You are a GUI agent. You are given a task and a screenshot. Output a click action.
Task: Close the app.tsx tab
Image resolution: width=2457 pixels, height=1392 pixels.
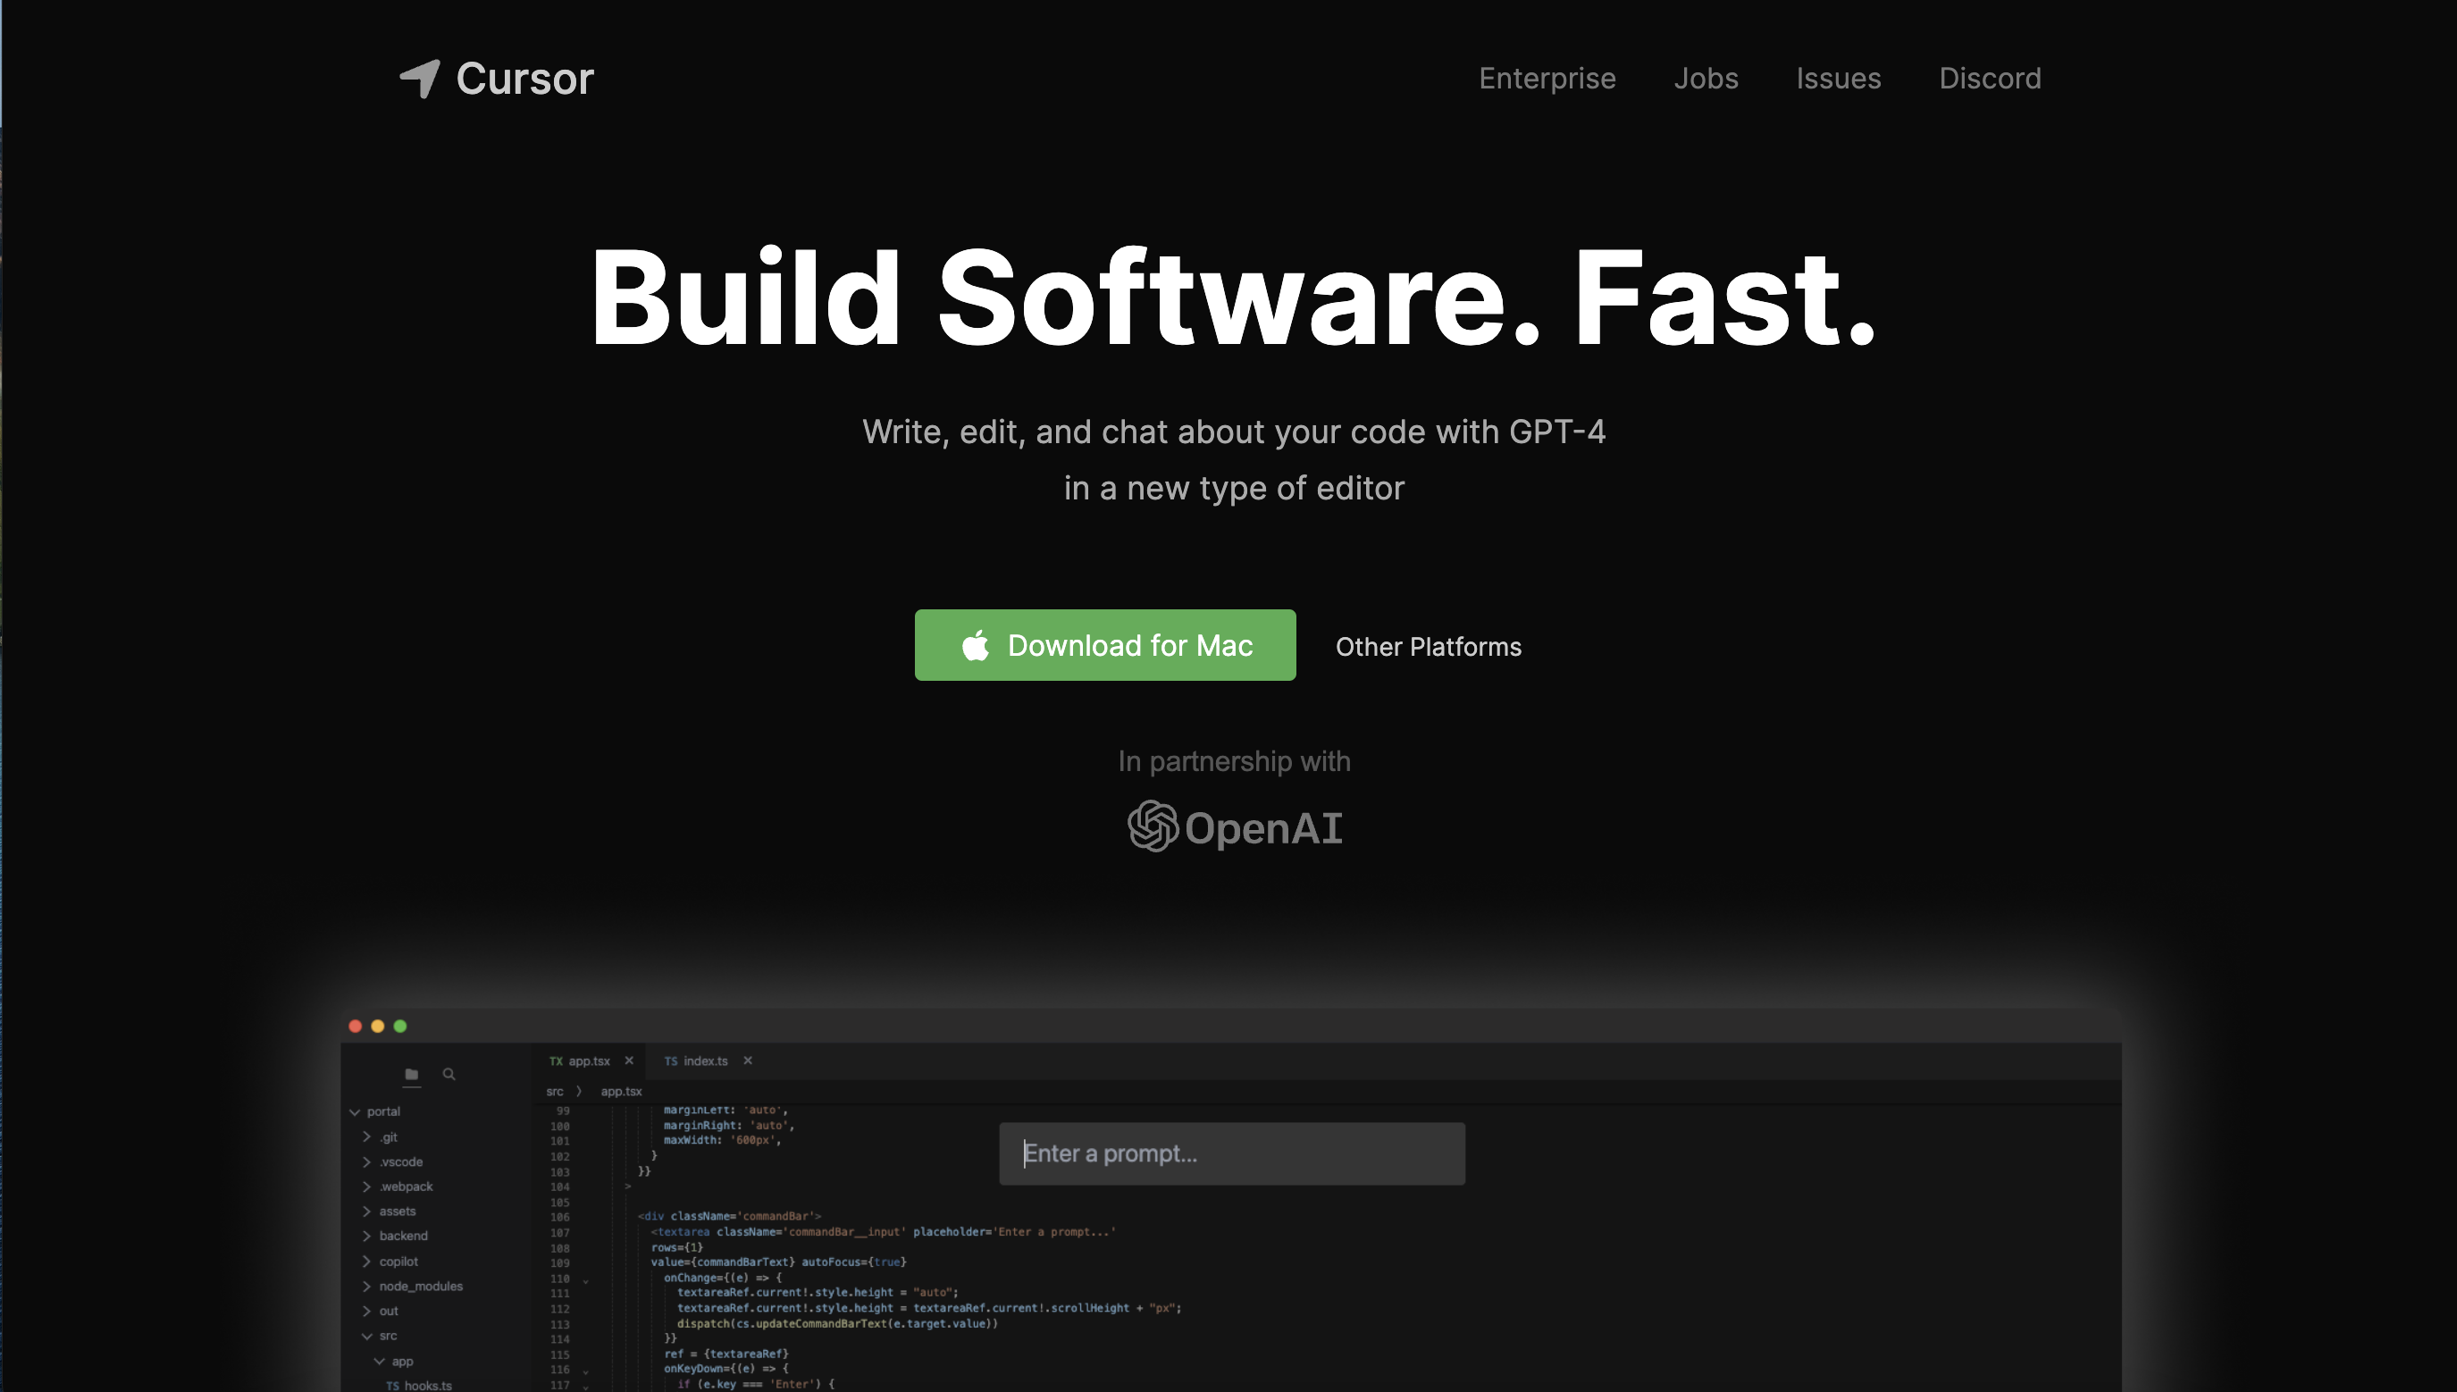[629, 1061]
